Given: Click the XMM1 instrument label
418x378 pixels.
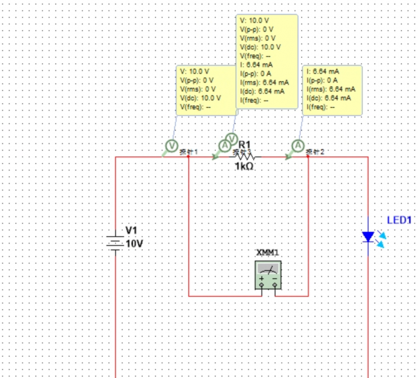Looking at the screenshot, I should [x=267, y=252].
